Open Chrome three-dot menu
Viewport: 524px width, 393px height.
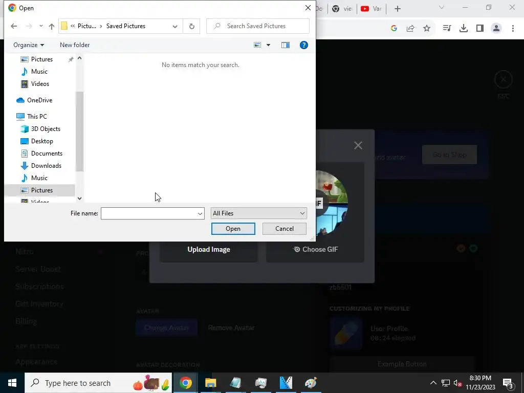click(513, 29)
